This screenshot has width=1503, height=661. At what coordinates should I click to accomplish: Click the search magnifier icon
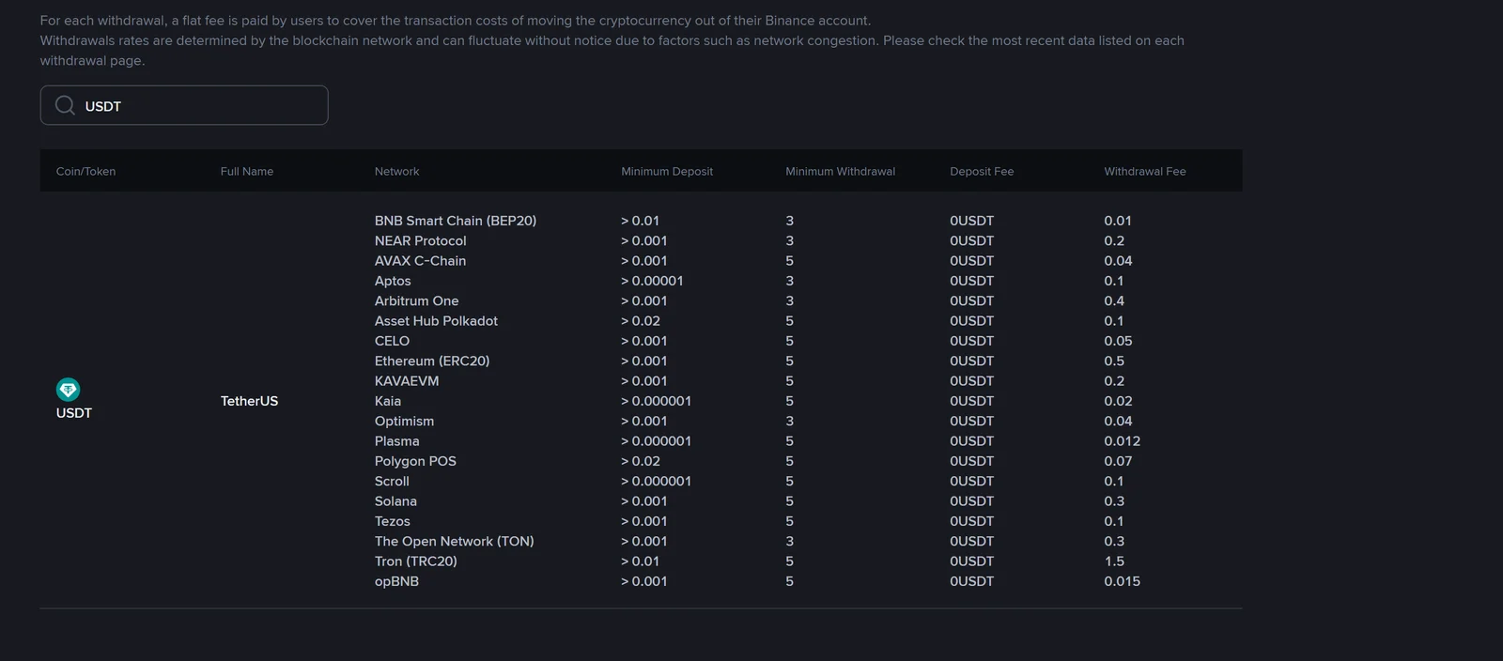[x=65, y=105]
